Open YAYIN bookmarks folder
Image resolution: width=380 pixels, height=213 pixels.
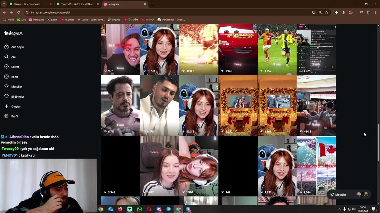(8, 20)
